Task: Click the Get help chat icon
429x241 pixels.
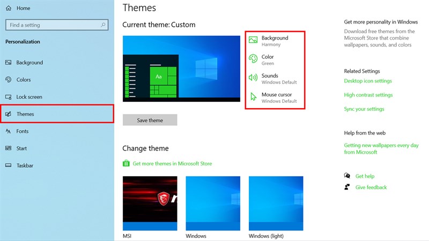Action: pyautogui.click(x=347, y=176)
